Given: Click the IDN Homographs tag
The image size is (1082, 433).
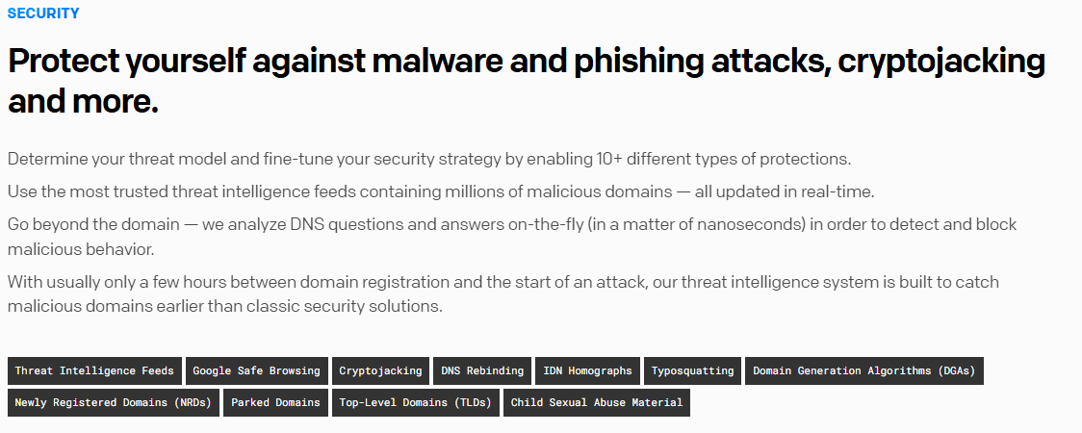Looking at the screenshot, I should tap(587, 370).
